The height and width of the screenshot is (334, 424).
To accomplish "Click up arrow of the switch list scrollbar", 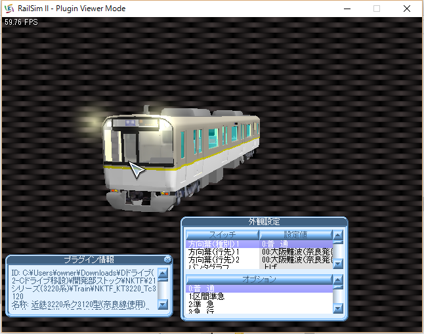I will tap(338, 235).
